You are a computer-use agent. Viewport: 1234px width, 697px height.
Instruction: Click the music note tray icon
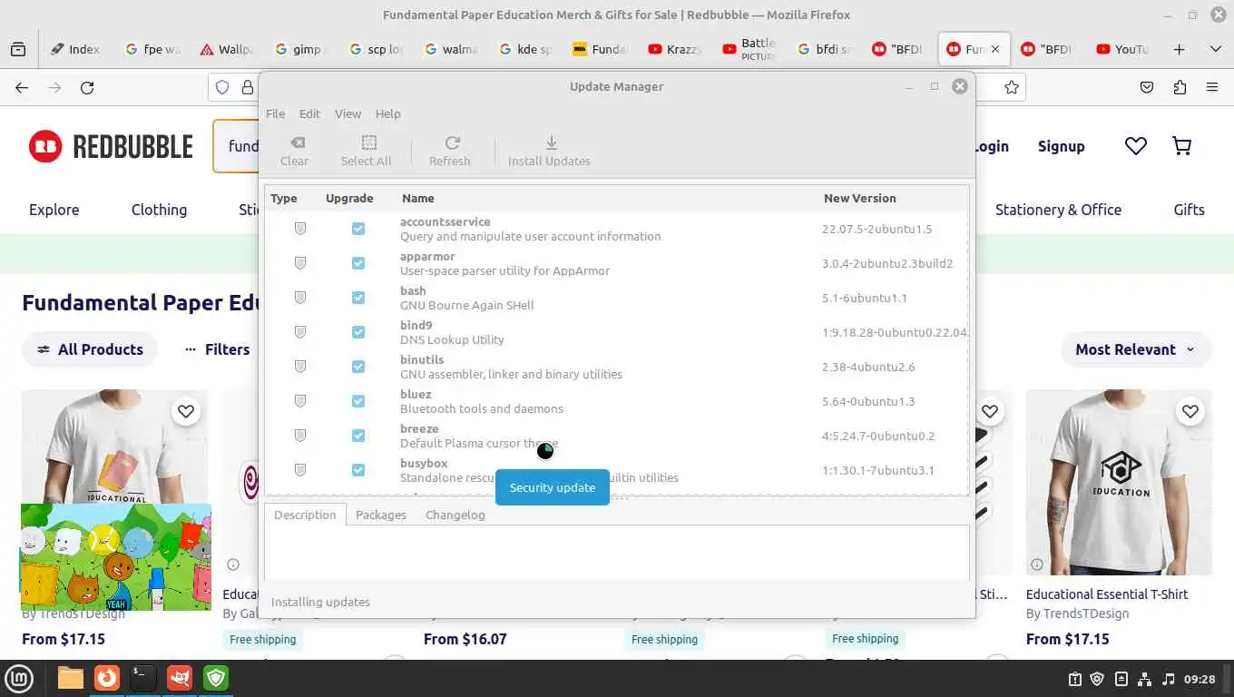click(x=1169, y=679)
